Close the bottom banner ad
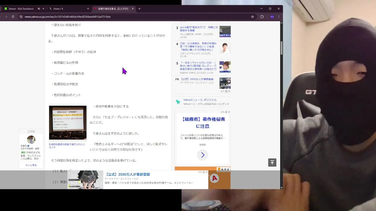The width and height of the screenshot is (376, 211). click(x=207, y=172)
